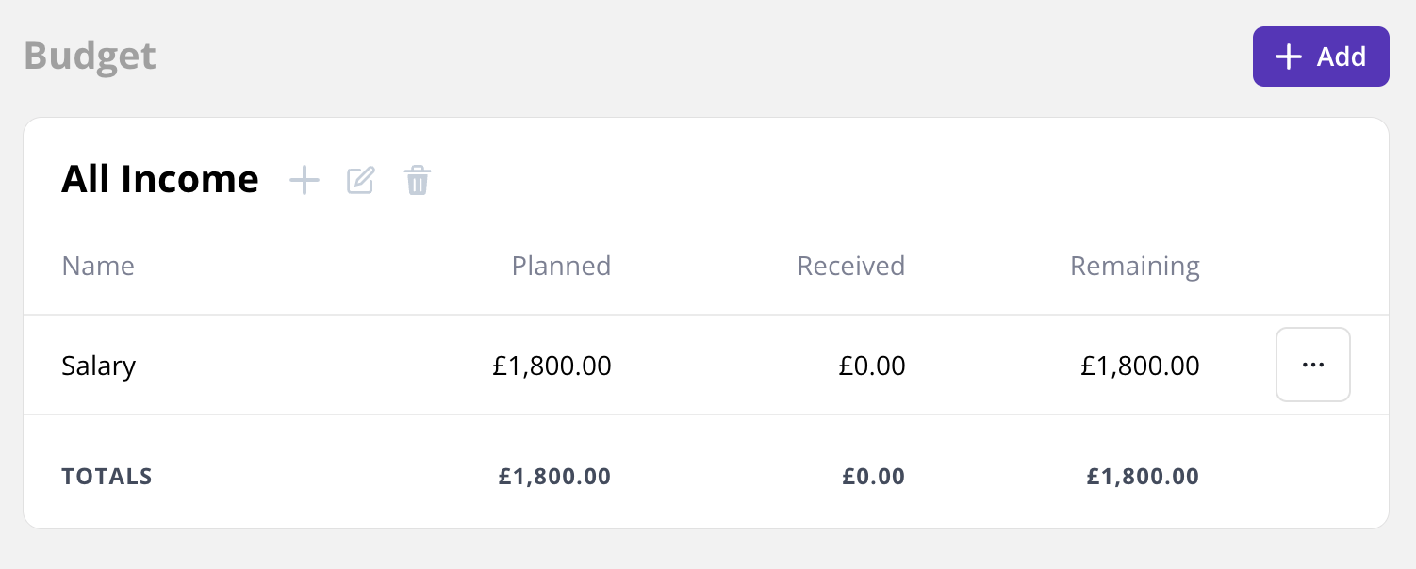Delete the All Income group
1416x569 pixels.
(418, 180)
